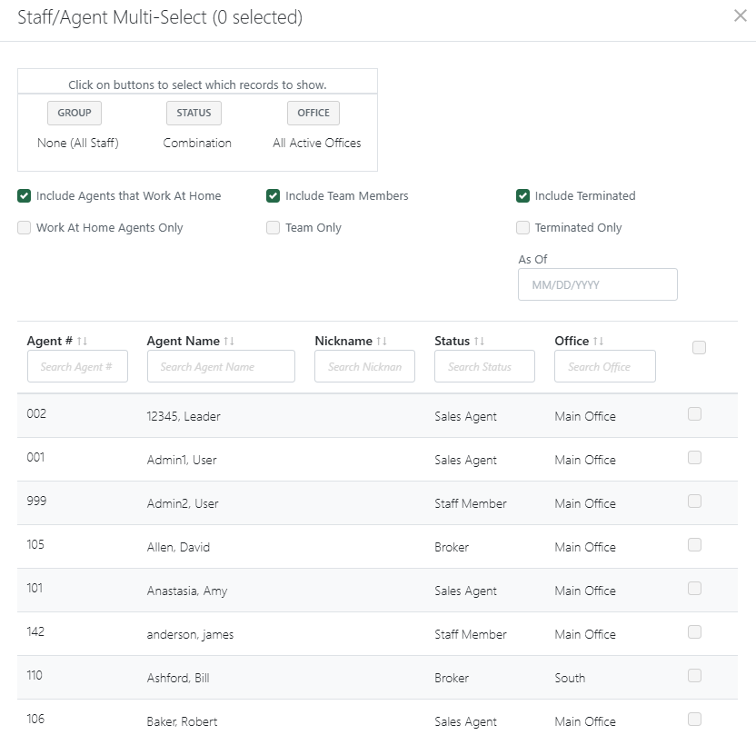Click the OFFICE filter button

(313, 113)
